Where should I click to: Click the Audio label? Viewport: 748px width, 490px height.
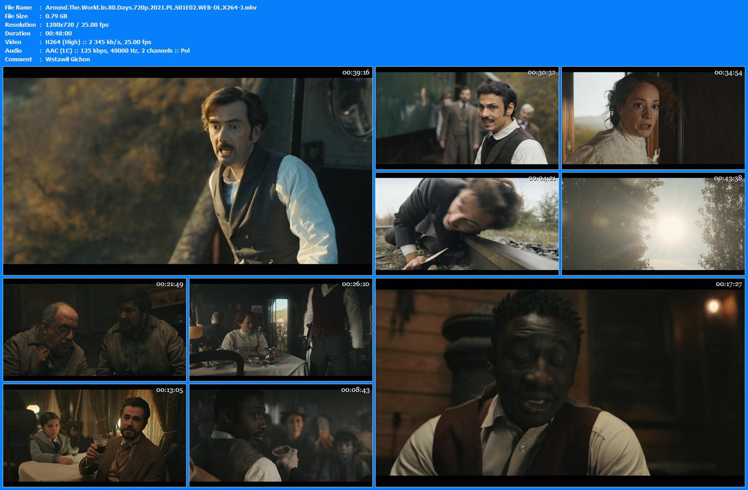pyautogui.click(x=13, y=50)
